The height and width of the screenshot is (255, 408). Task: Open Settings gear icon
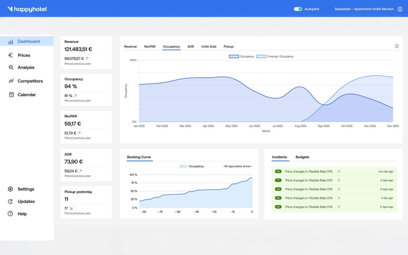10,189
